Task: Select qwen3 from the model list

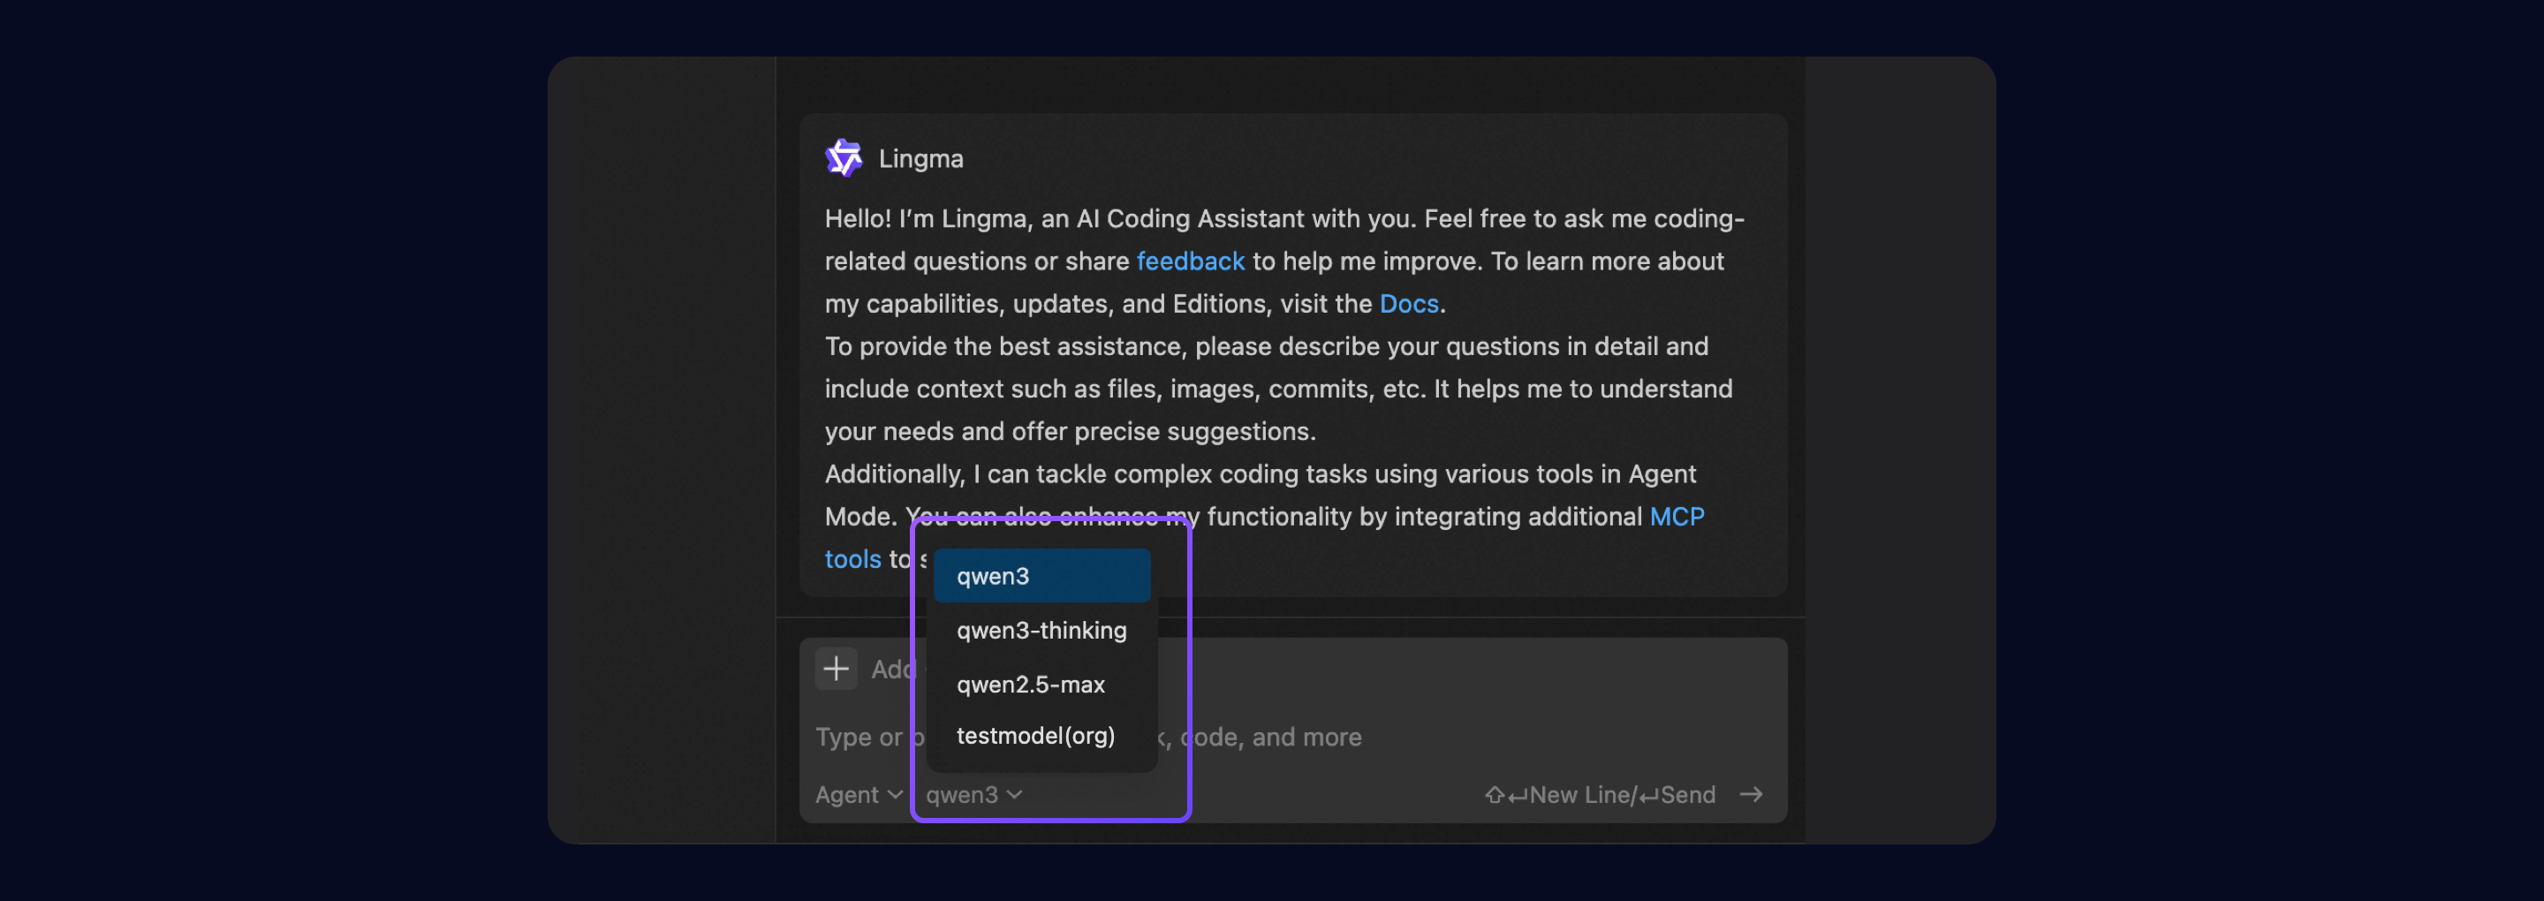Action: 1041,576
